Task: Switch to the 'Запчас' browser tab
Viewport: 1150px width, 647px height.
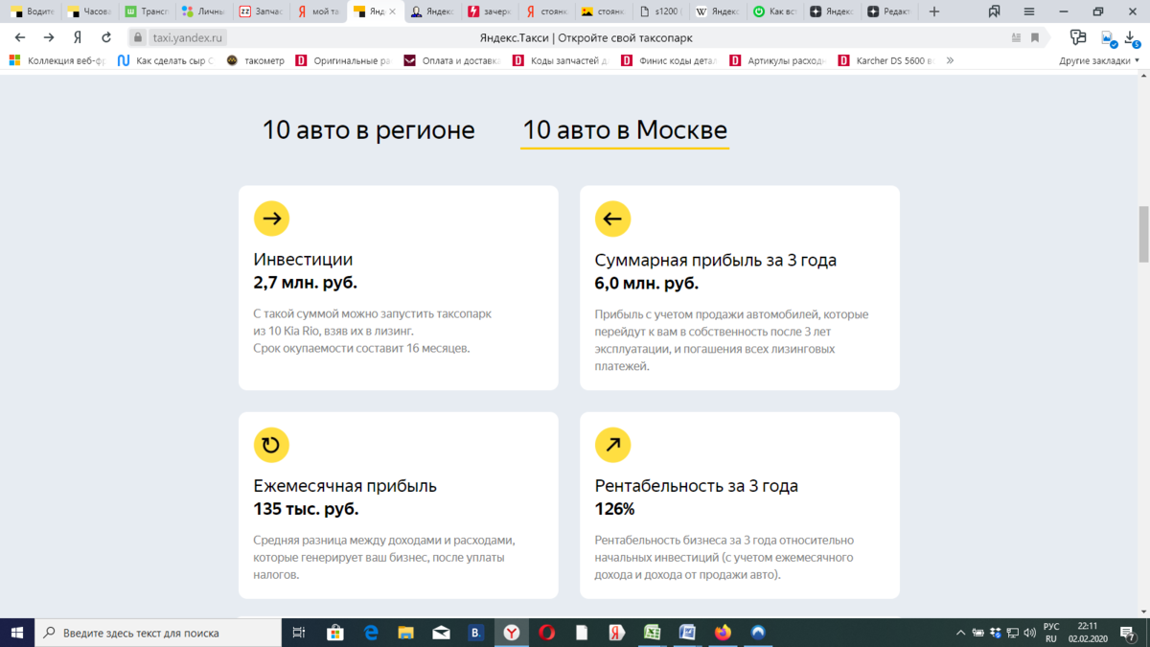Action: point(262,12)
